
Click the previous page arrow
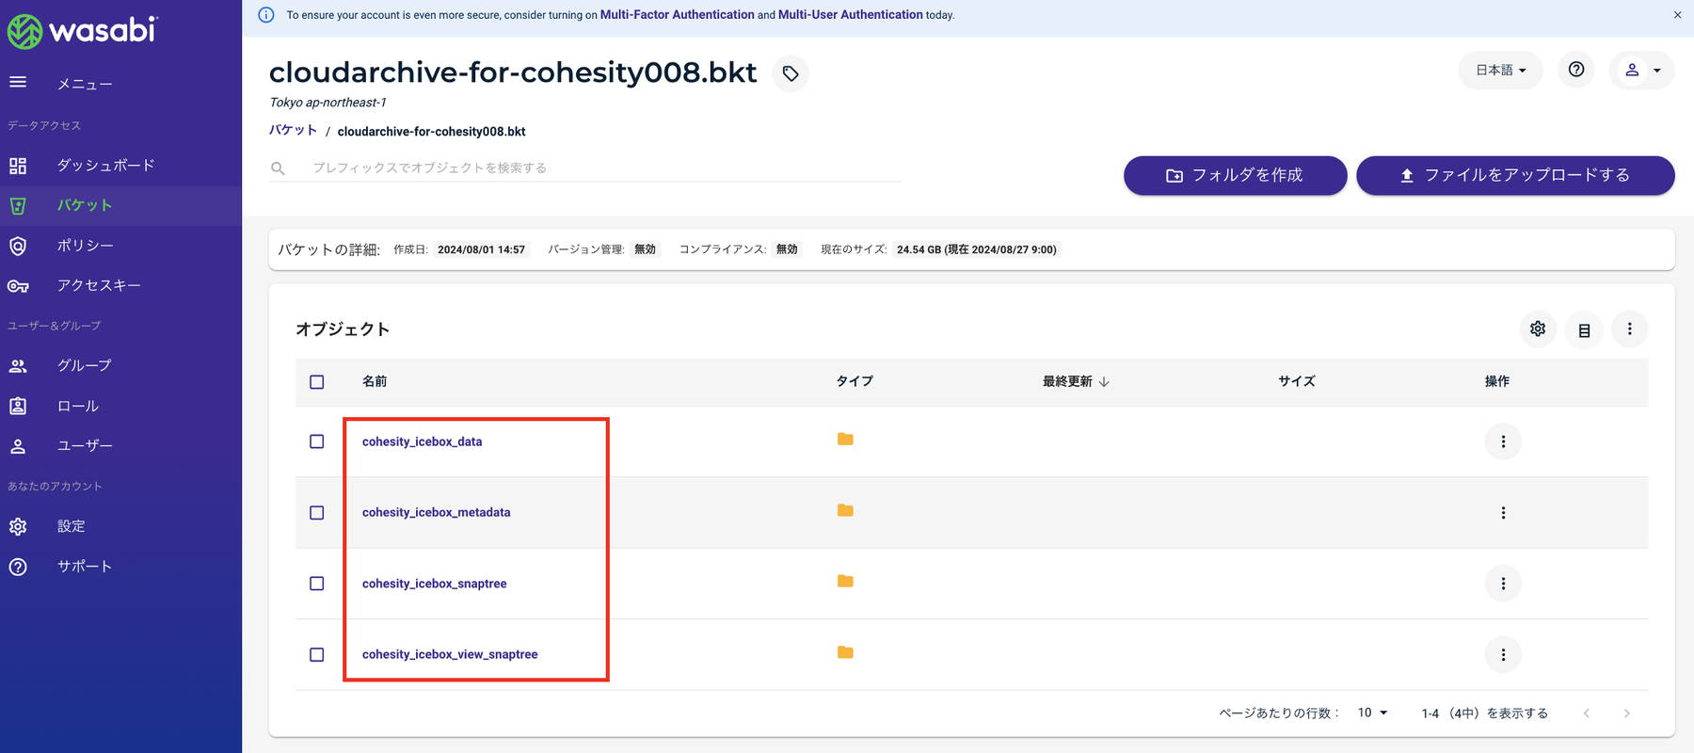click(1586, 713)
